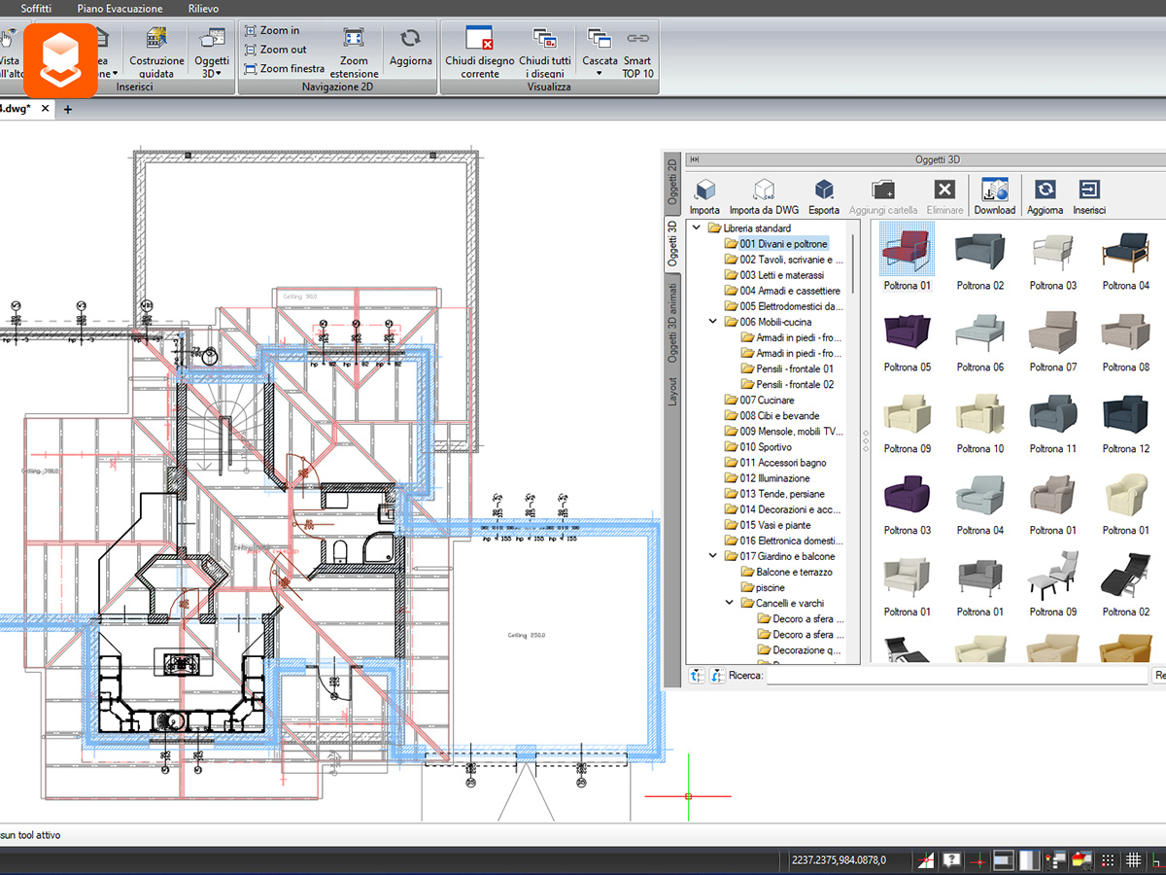Click the Importa da DWG icon

coord(764,189)
